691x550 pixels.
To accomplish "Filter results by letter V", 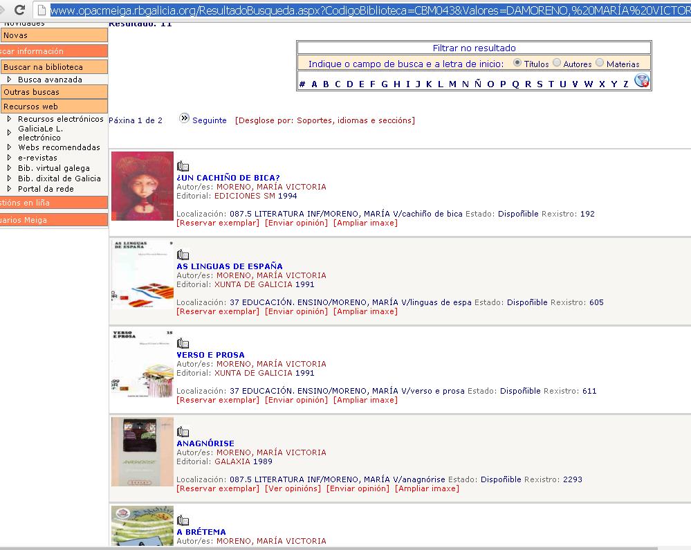I will click(575, 84).
